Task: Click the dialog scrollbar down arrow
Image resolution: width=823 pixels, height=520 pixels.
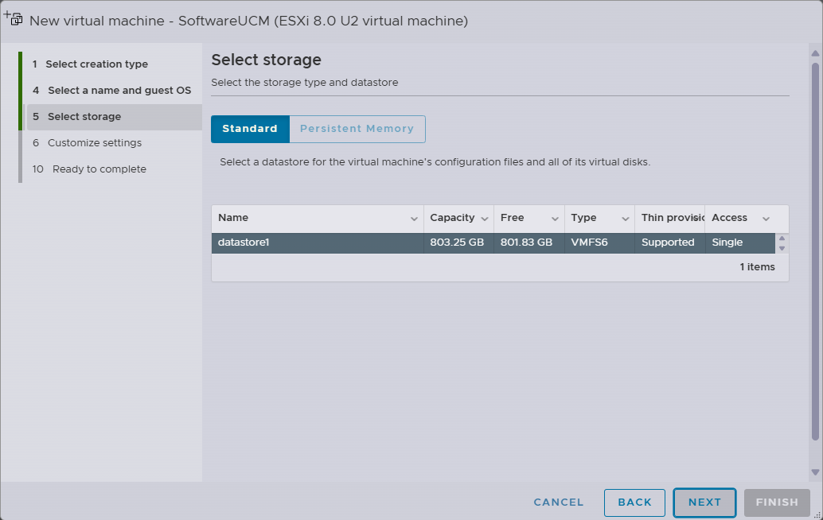Action: coord(815,472)
